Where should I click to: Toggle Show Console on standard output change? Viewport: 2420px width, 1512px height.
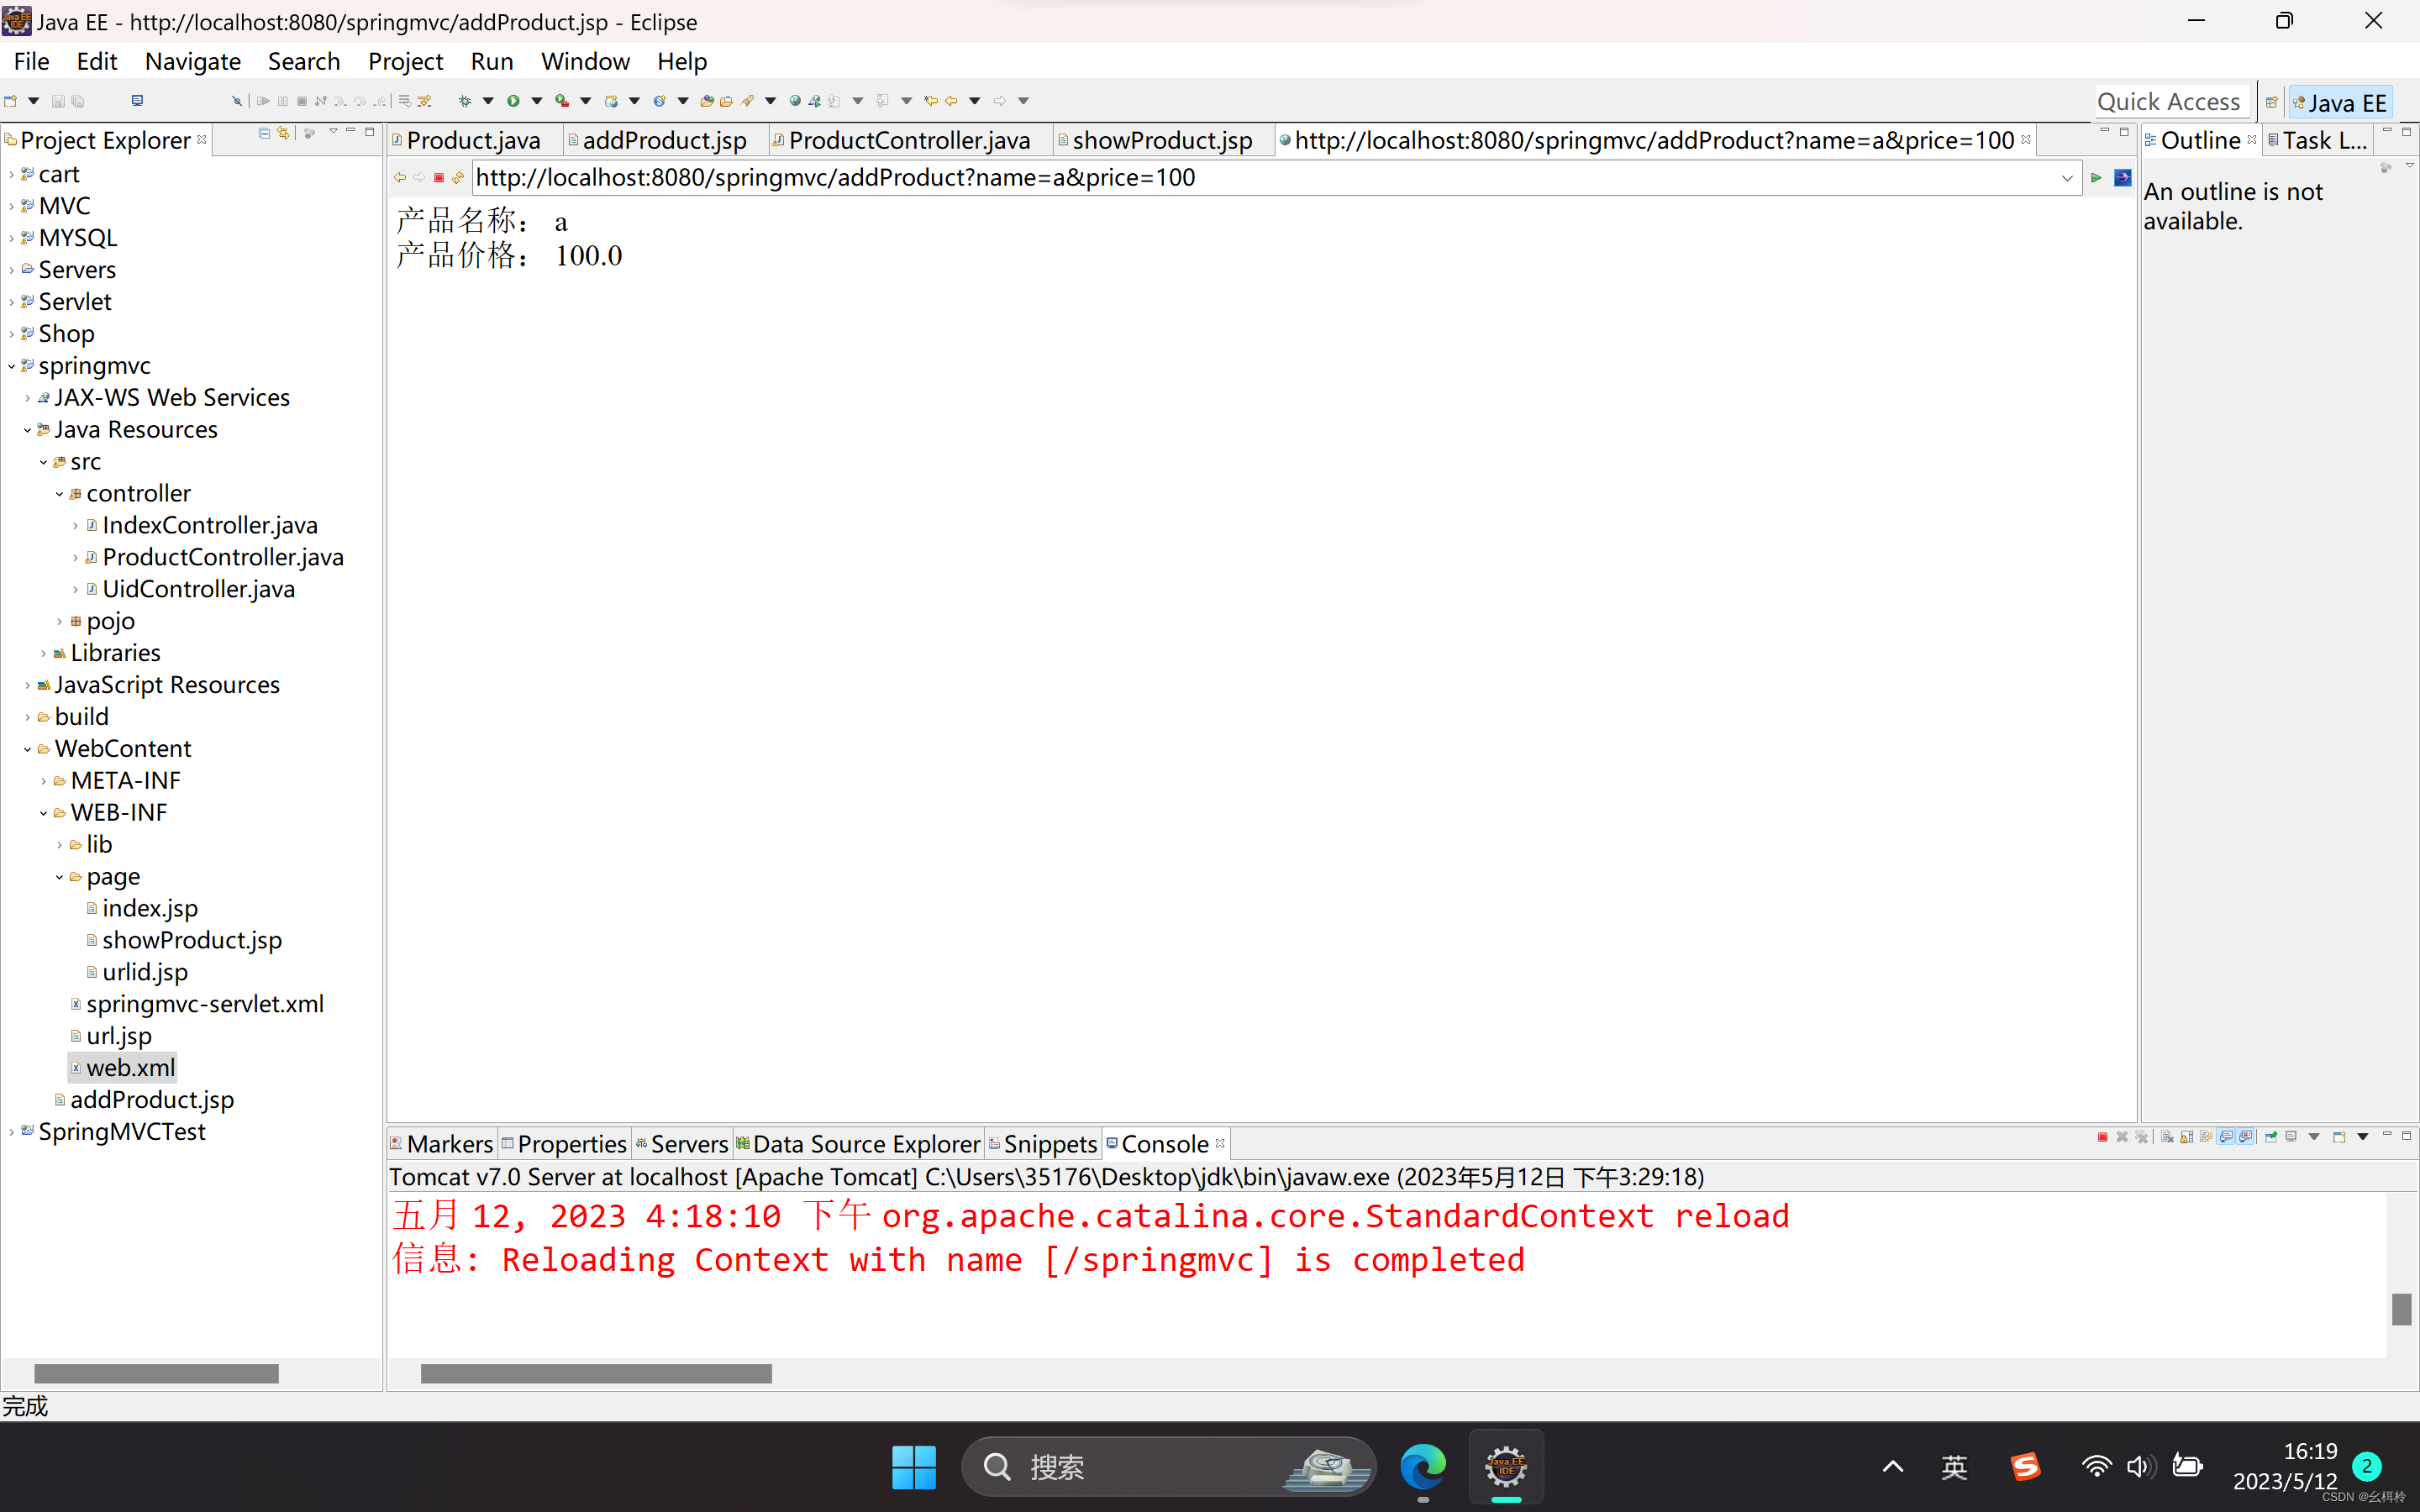[2225, 1137]
